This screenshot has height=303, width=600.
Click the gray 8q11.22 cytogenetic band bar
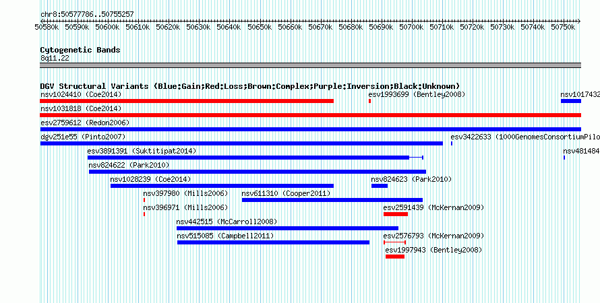(x=310, y=65)
